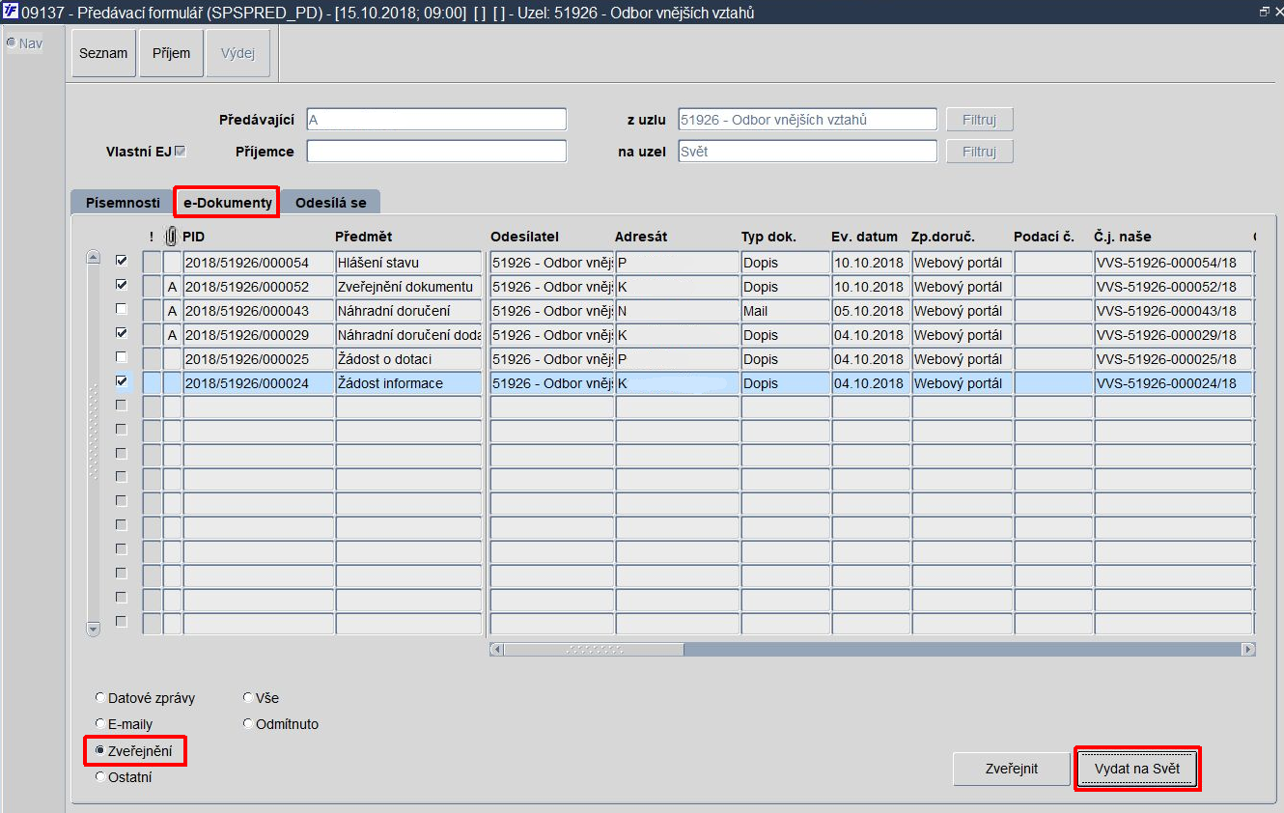This screenshot has width=1284, height=813.
Task: Click the Nav radio indicator in left panel
Action: pos(11,43)
